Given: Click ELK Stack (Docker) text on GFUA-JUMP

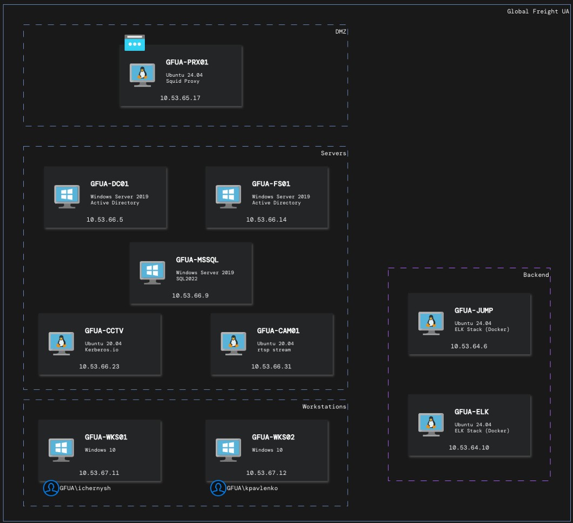Looking at the screenshot, I should [482, 329].
